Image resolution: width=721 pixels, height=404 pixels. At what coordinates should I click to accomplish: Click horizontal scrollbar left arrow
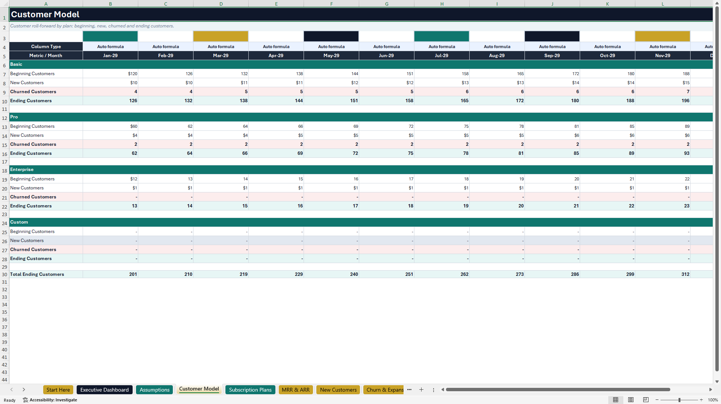(443, 390)
